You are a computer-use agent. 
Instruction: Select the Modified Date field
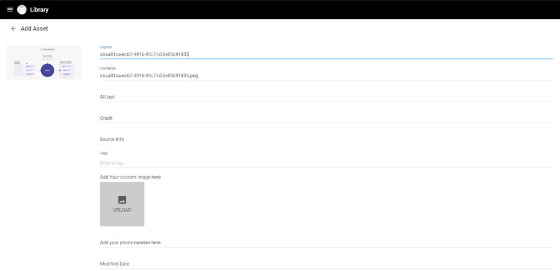point(326,264)
